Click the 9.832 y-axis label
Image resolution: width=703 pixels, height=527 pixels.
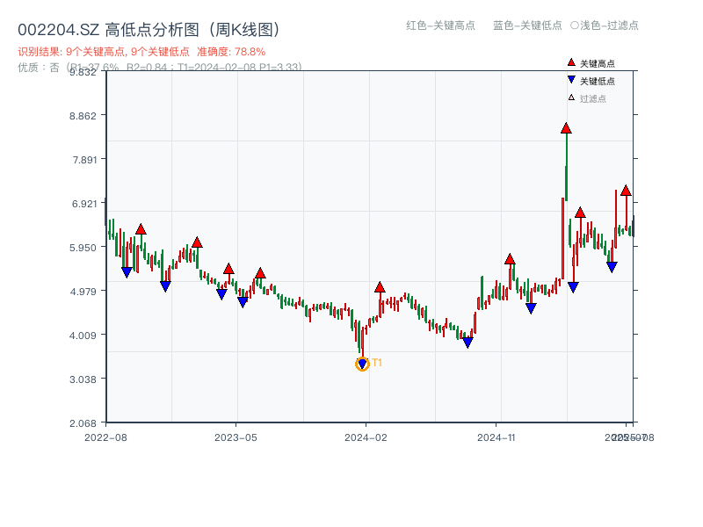click(83, 72)
